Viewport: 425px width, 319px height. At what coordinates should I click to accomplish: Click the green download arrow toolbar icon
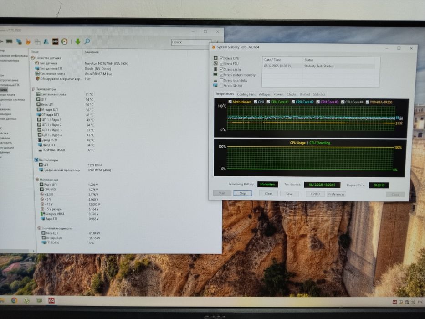click(x=78, y=41)
